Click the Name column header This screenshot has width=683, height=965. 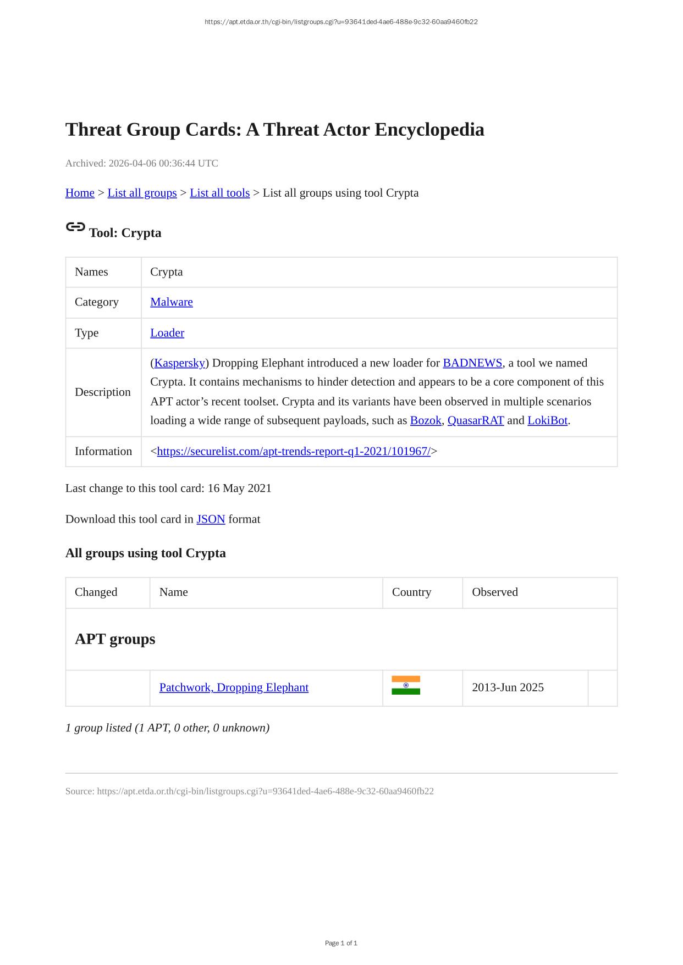(x=174, y=592)
